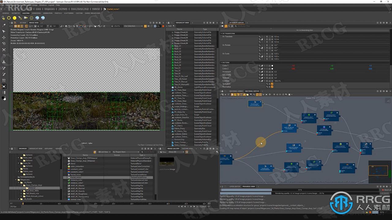The image size is (392, 220).
Task: Open Color 2 swatch picker
Action: (272, 69)
